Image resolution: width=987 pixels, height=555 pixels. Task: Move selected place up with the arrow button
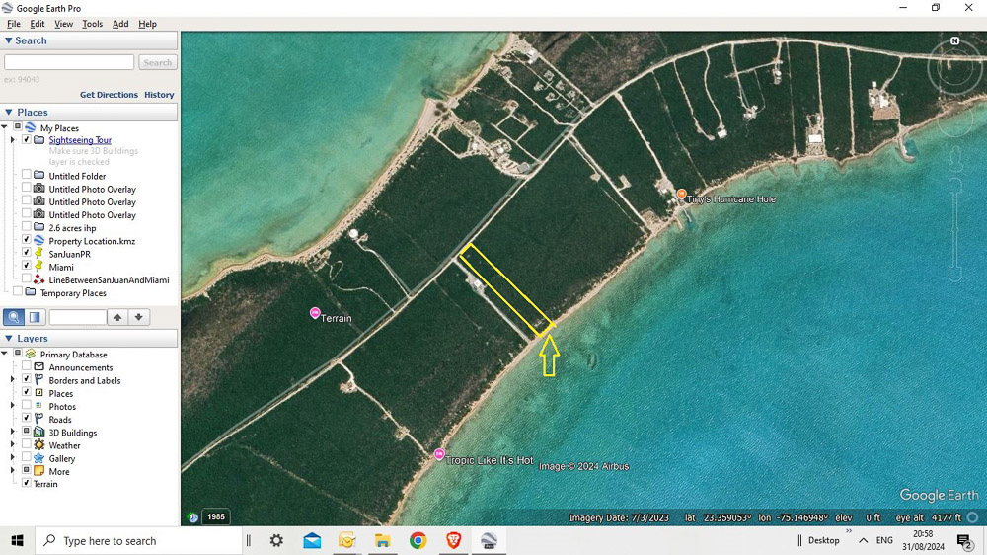[117, 317]
